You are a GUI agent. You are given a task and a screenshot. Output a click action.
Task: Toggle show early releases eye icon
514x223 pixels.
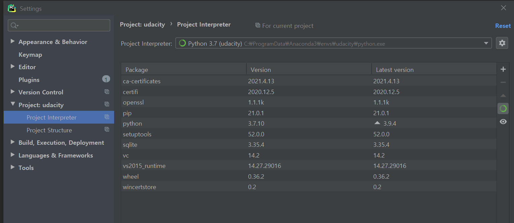tap(503, 122)
